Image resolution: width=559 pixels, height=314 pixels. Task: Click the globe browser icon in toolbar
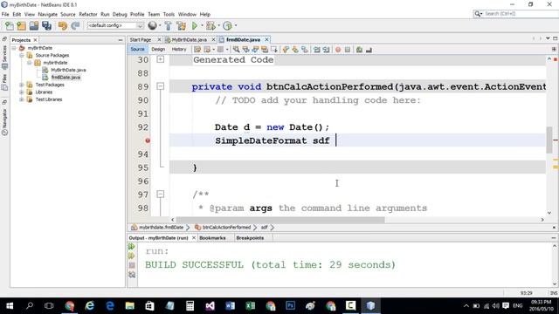click(x=152, y=25)
